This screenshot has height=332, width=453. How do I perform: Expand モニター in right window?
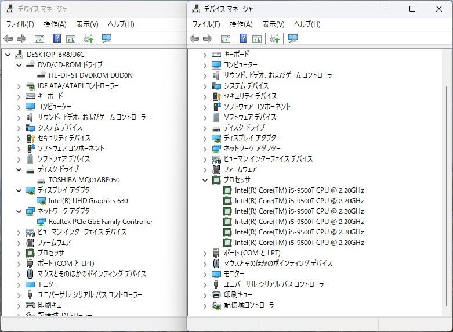pyautogui.click(x=205, y=274)
